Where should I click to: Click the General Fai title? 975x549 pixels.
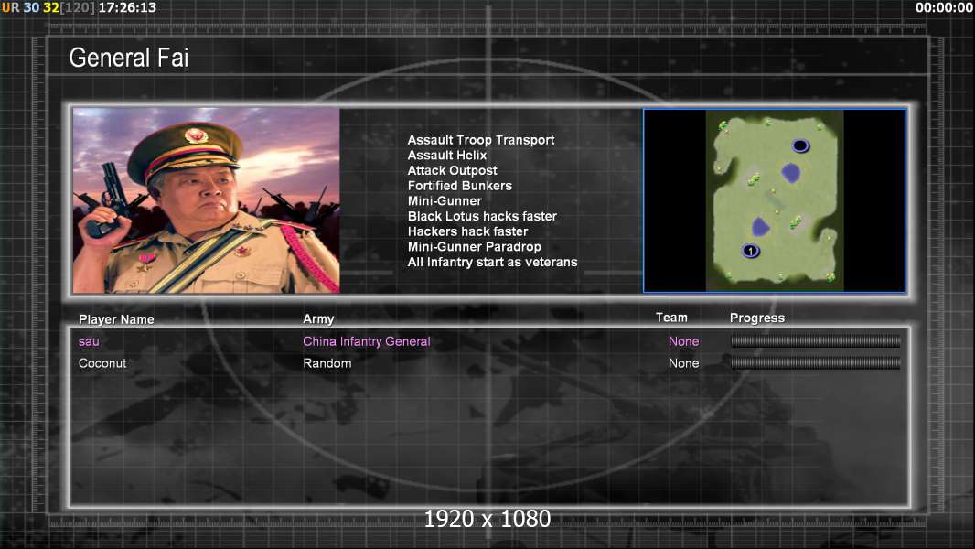point(129,58)
